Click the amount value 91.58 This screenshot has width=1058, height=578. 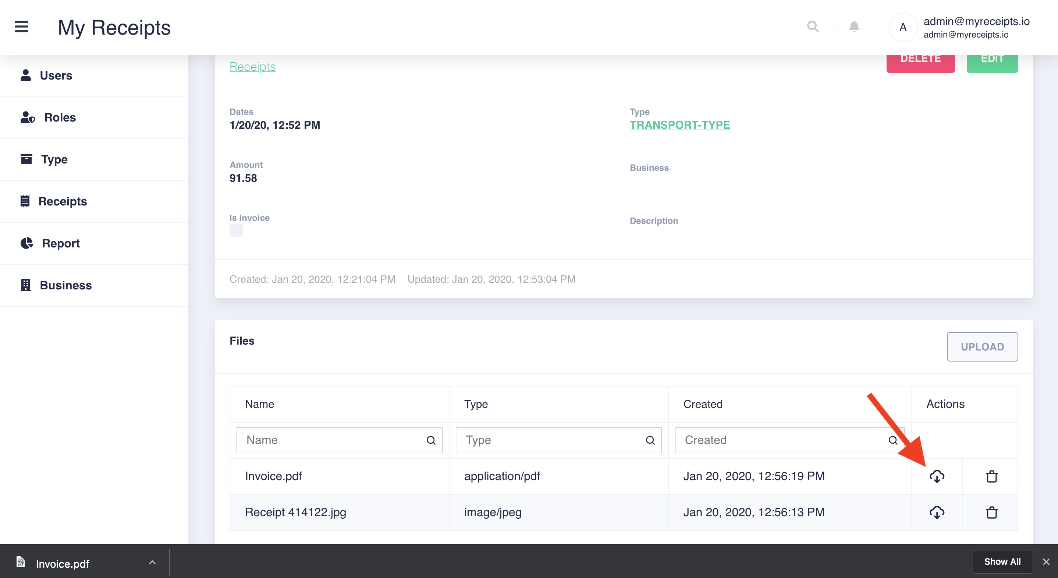pyautogui.click(x=243, y=178)
